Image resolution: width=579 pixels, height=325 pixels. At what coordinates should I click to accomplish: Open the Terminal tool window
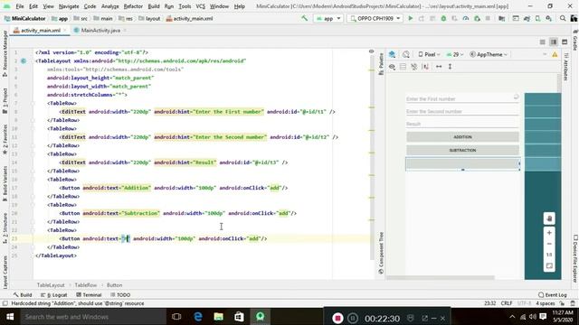click(x=89, y=295)
